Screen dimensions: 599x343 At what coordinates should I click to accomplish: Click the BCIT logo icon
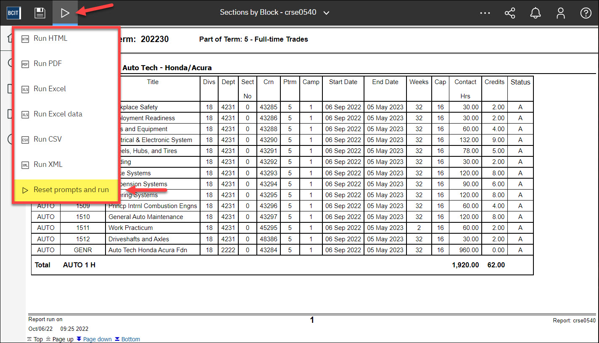pos(13,13)
